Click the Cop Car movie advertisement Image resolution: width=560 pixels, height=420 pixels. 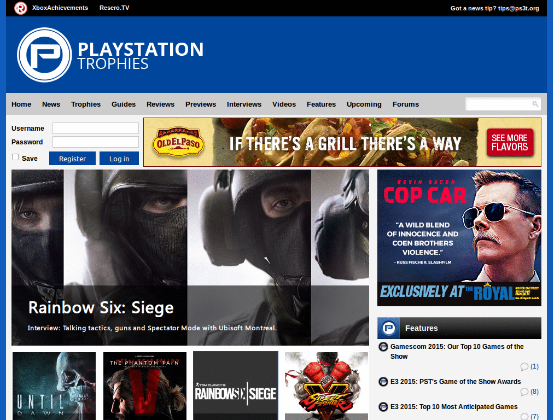(x=459, y=238)
